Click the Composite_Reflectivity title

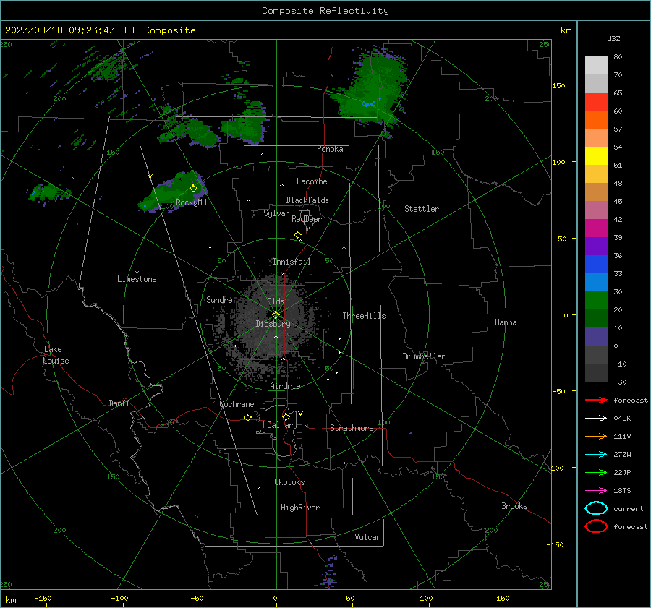325,11
